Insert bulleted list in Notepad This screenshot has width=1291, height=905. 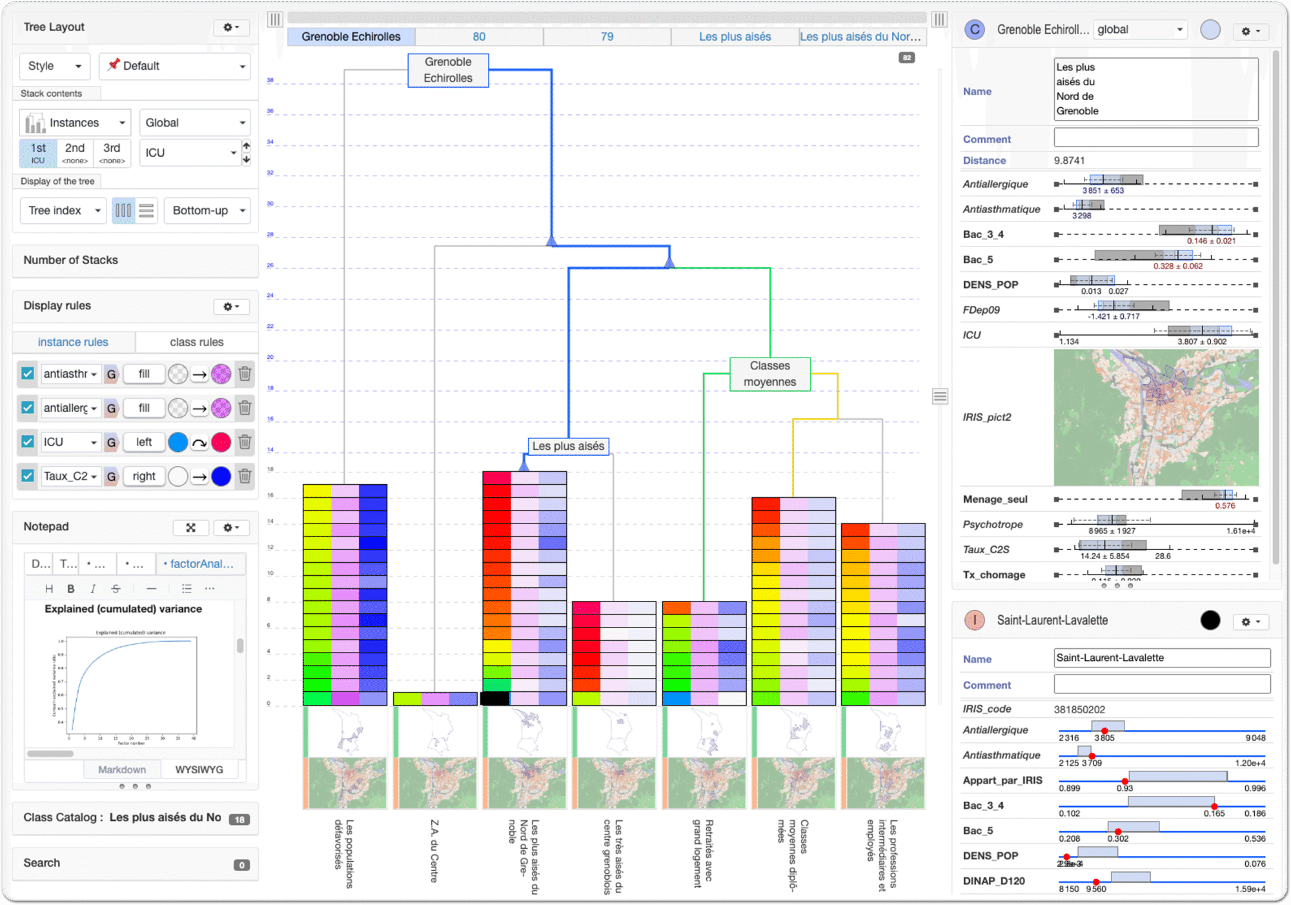[x=187, y=588]
